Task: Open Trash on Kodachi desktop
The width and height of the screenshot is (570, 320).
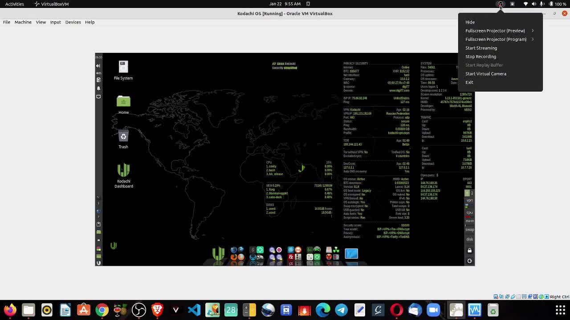Action: click(123, 139)
